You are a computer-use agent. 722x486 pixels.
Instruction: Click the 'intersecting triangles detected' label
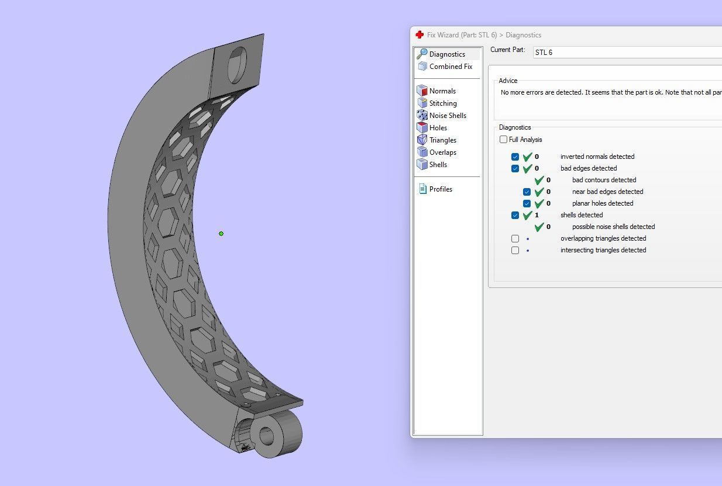coord(603,250)
